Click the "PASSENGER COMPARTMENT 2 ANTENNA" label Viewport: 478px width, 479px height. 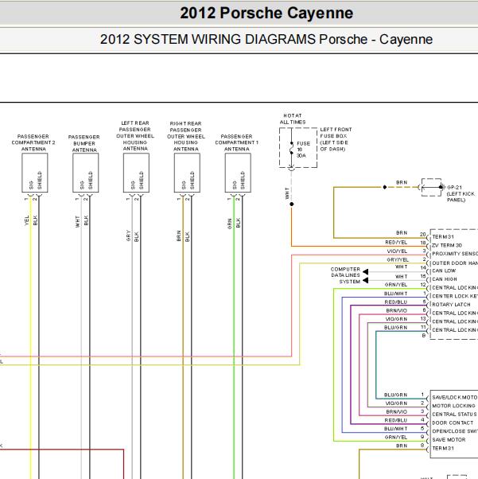tap(33, 142)
